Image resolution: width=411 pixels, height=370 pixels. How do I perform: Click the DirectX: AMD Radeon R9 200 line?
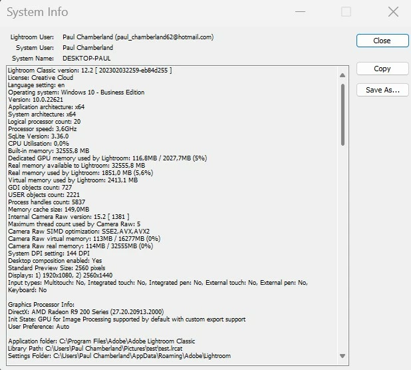[86, 312]
